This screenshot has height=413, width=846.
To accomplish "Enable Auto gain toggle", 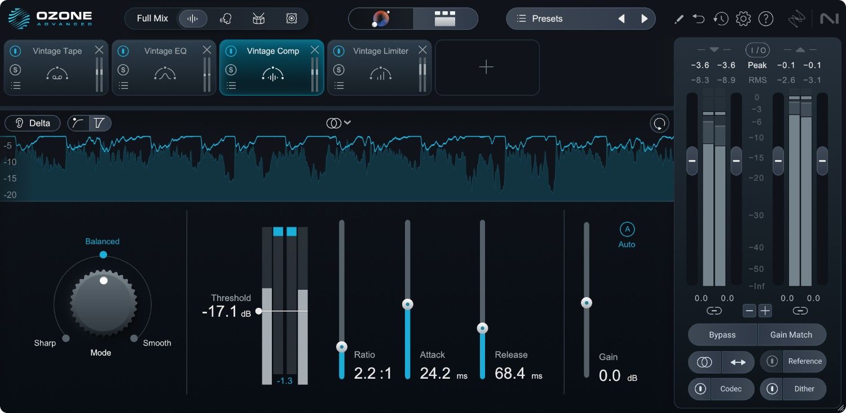I will click(x=627, y=230).
